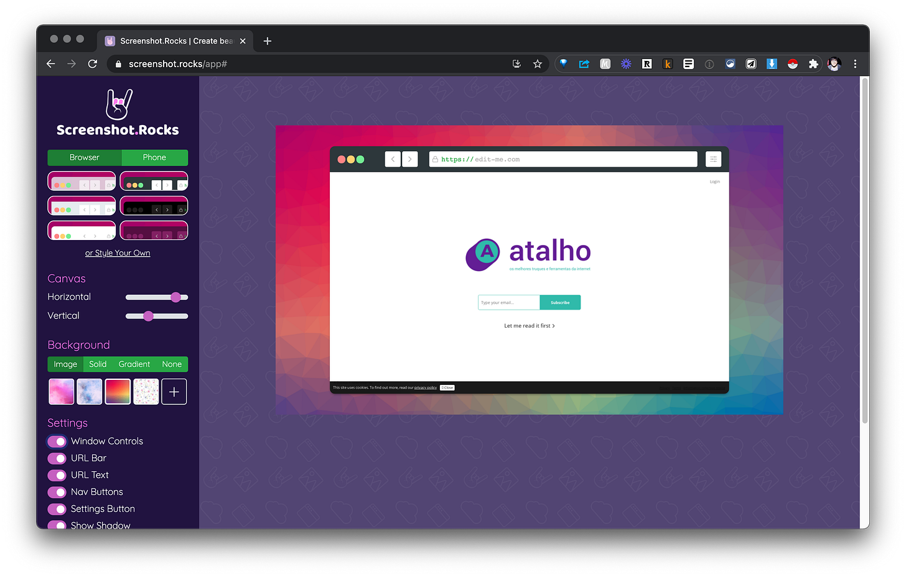Click the install app icon in address bar
This screenshot has width=906, height=577.
pos(516,64)
